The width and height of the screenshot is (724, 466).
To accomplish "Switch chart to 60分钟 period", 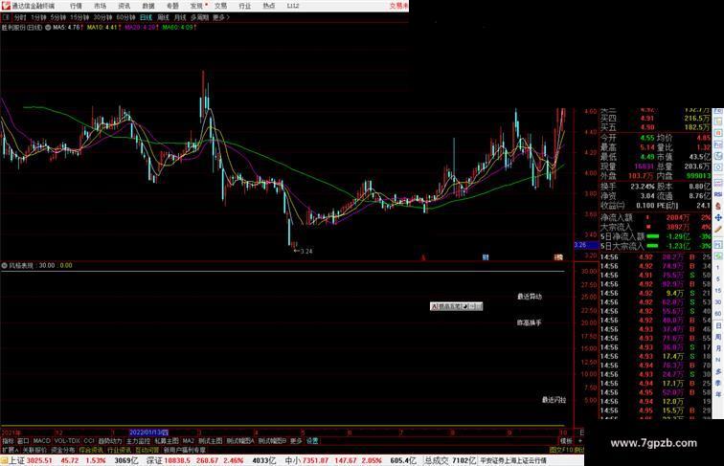I will click(126, 17).
